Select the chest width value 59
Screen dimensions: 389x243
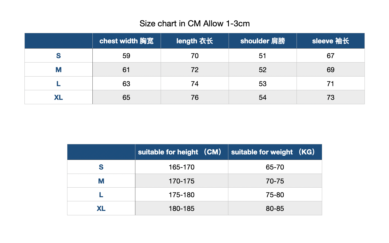(x=127, y=56)
